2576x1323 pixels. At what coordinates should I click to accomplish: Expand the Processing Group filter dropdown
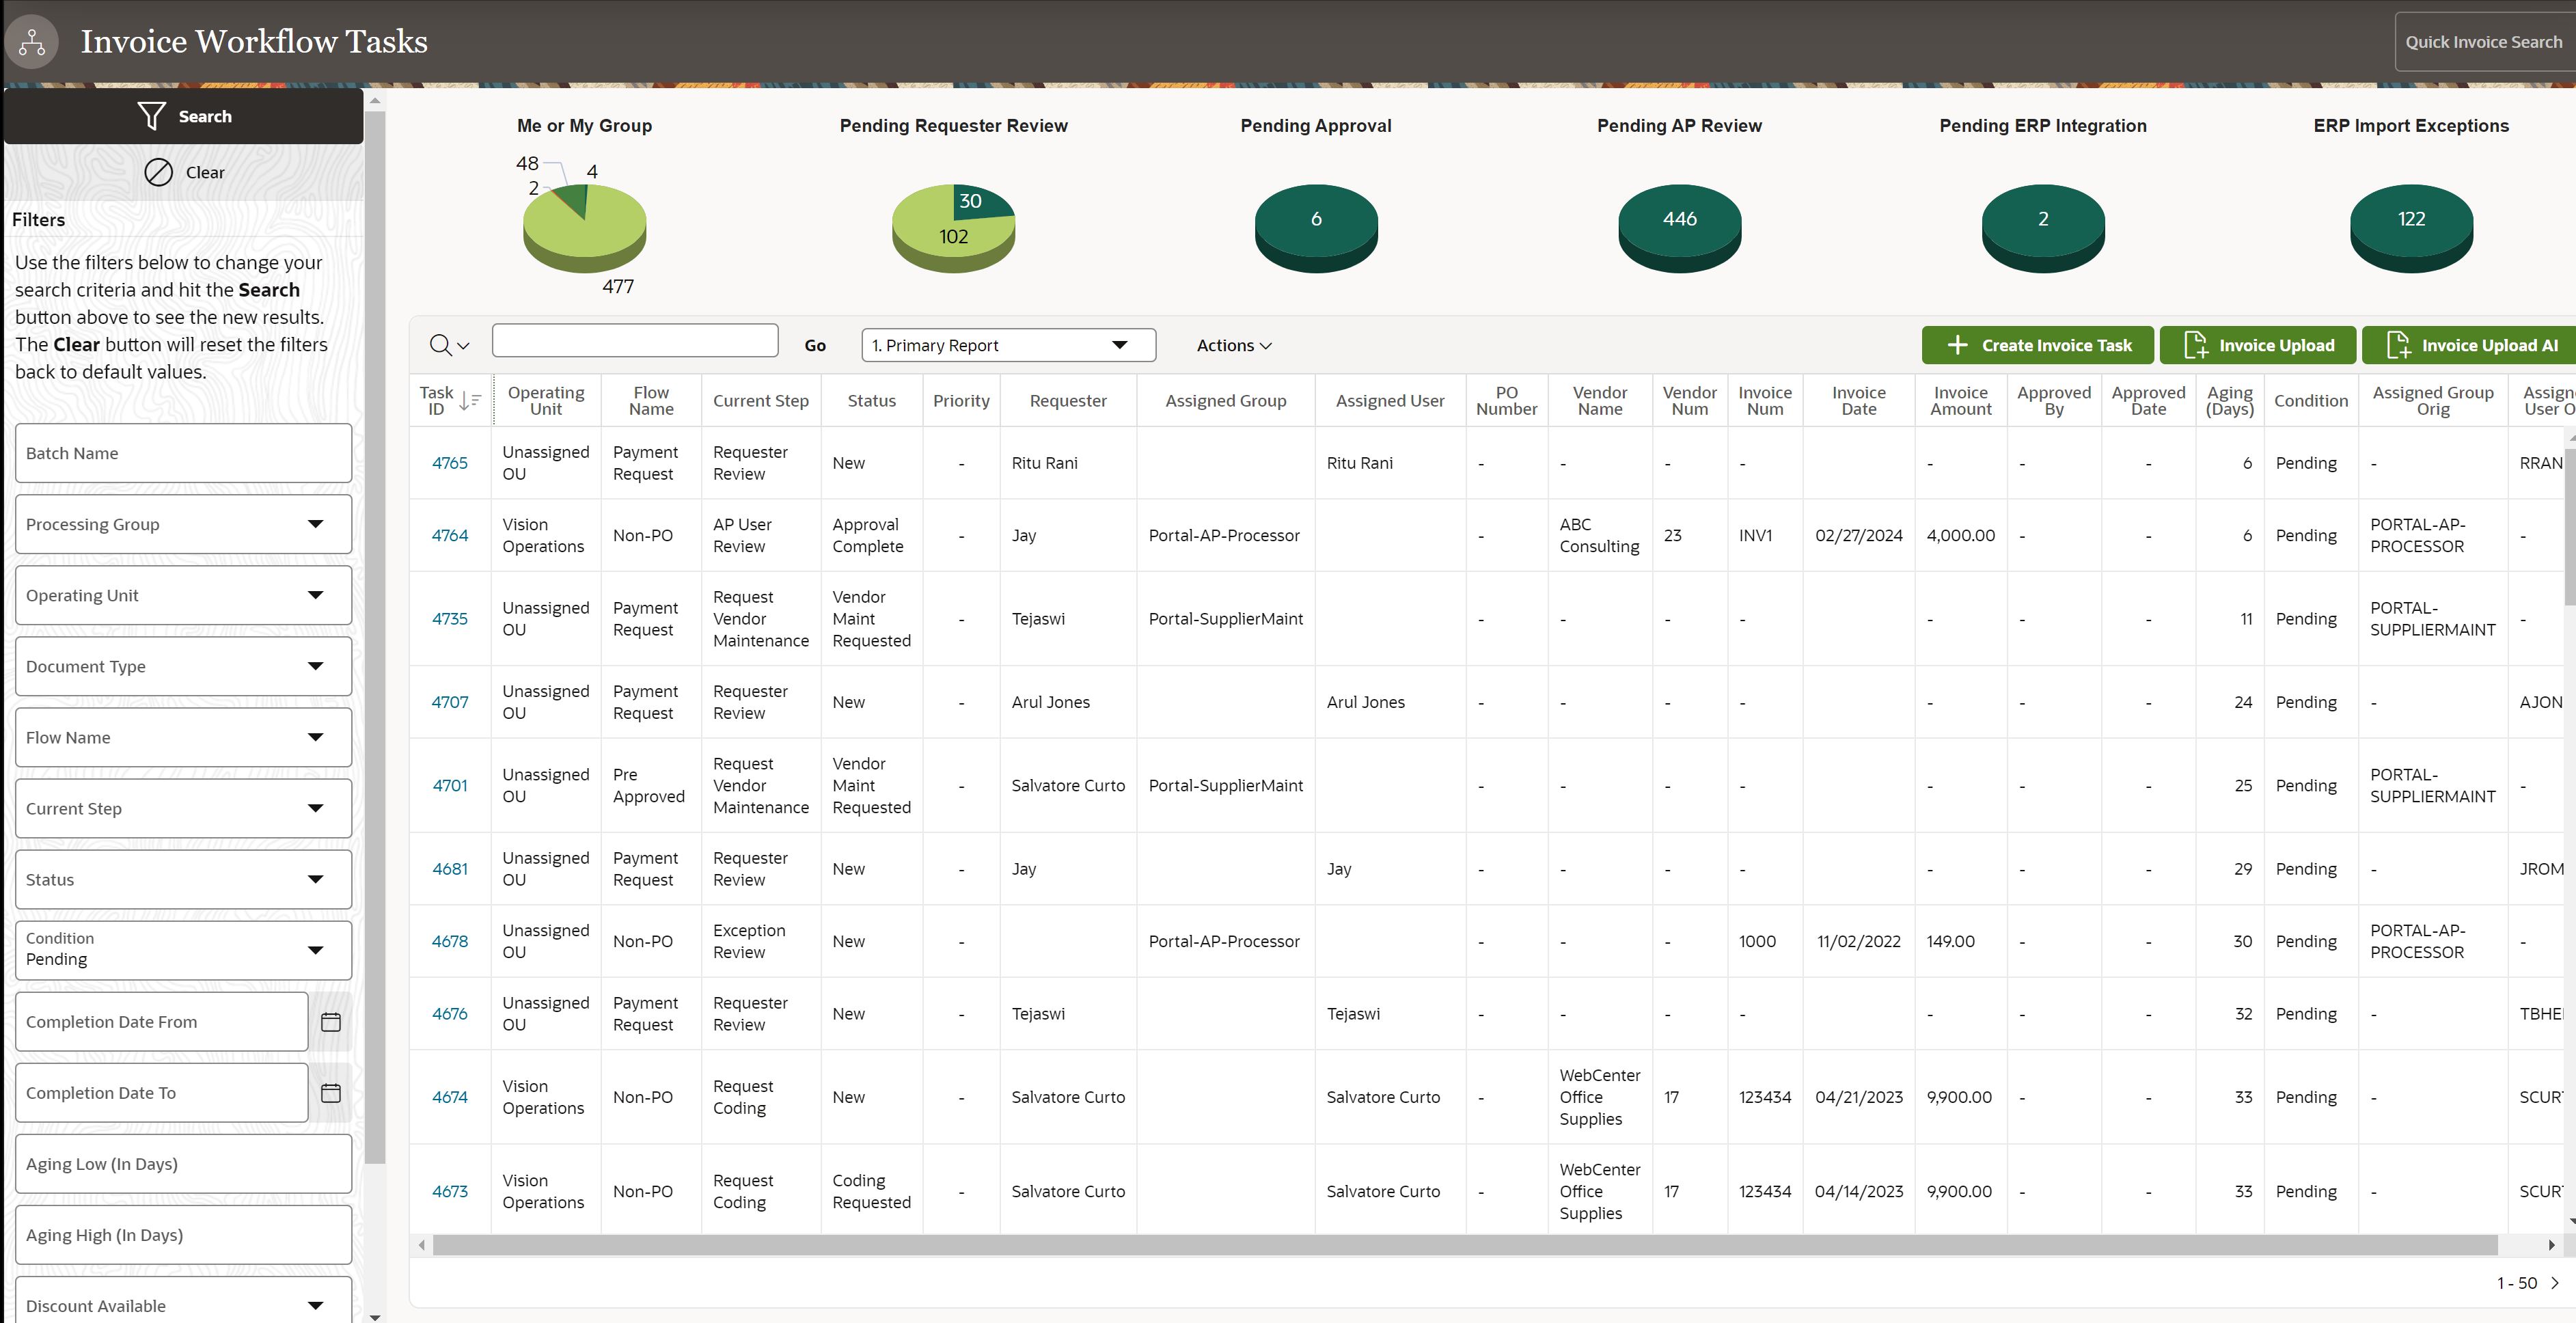point(184,524)
